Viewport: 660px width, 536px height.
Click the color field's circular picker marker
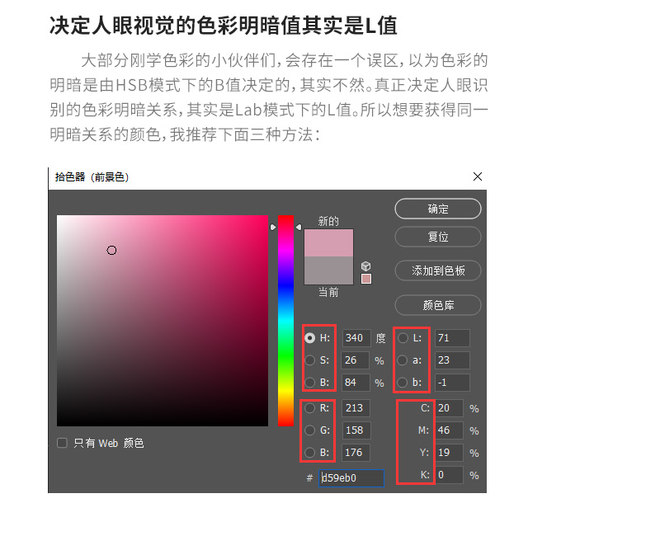click(x=111, y=251)
